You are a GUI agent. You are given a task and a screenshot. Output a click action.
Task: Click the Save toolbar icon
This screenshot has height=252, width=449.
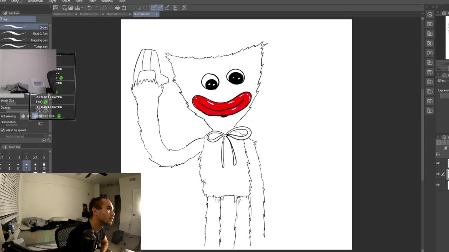click(x=77, y=8)
